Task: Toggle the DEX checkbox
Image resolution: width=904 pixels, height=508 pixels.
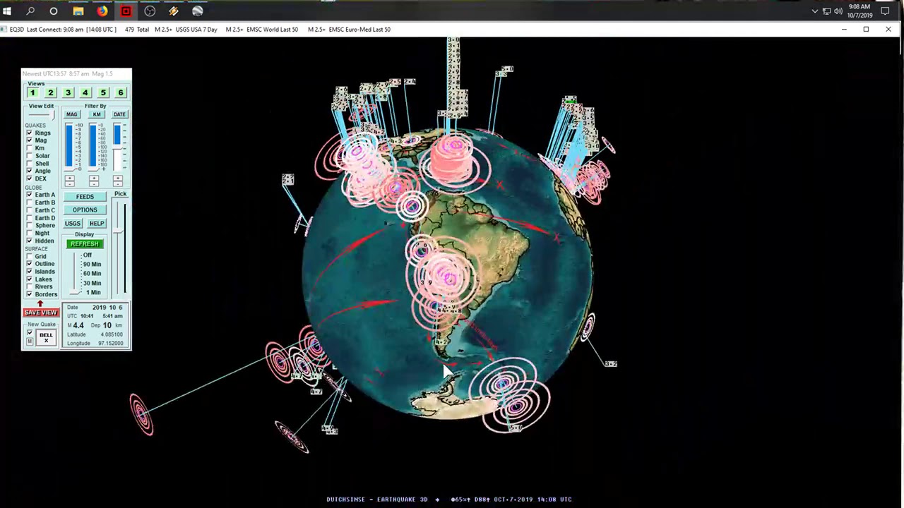Action: (30, 179)
